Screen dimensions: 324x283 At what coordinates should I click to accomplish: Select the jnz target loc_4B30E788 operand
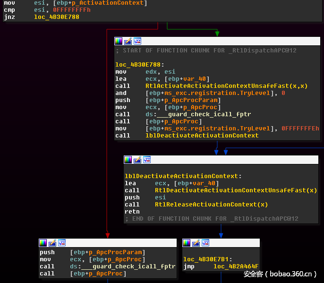click(57, 17)
